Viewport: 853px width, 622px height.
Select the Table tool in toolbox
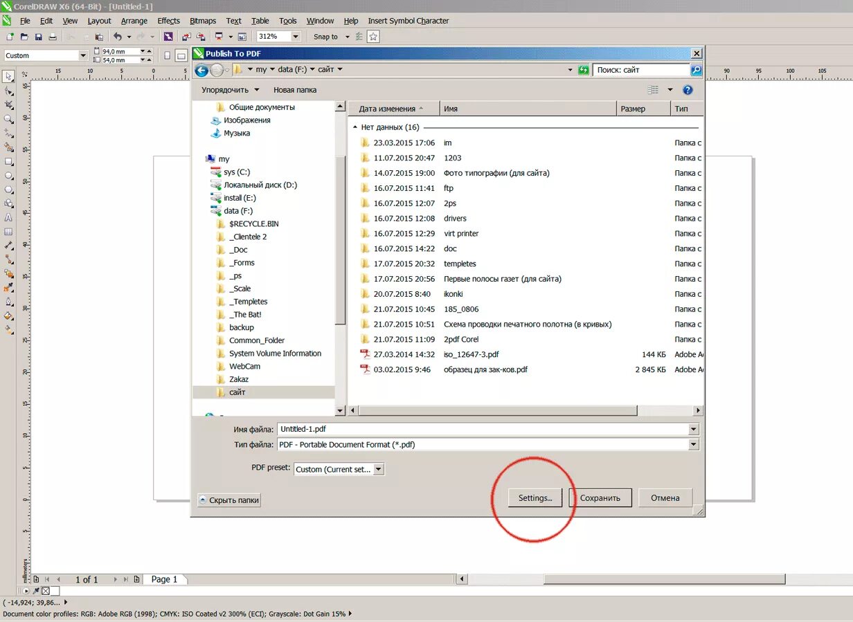(8, 232)
